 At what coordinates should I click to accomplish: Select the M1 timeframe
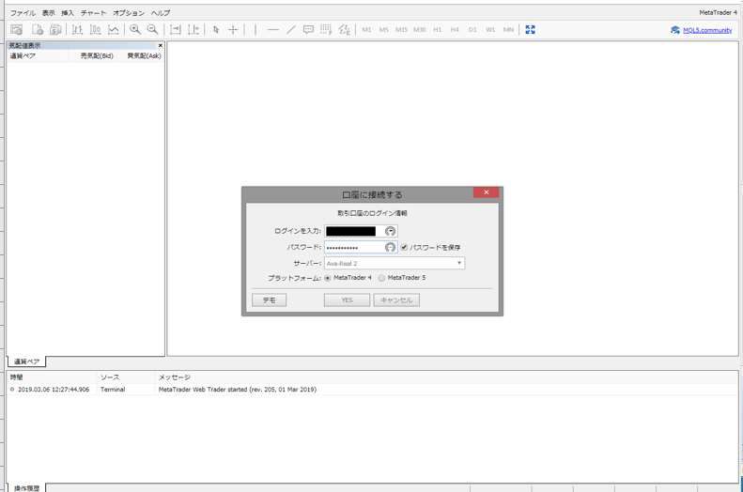(x=366, y=30)
